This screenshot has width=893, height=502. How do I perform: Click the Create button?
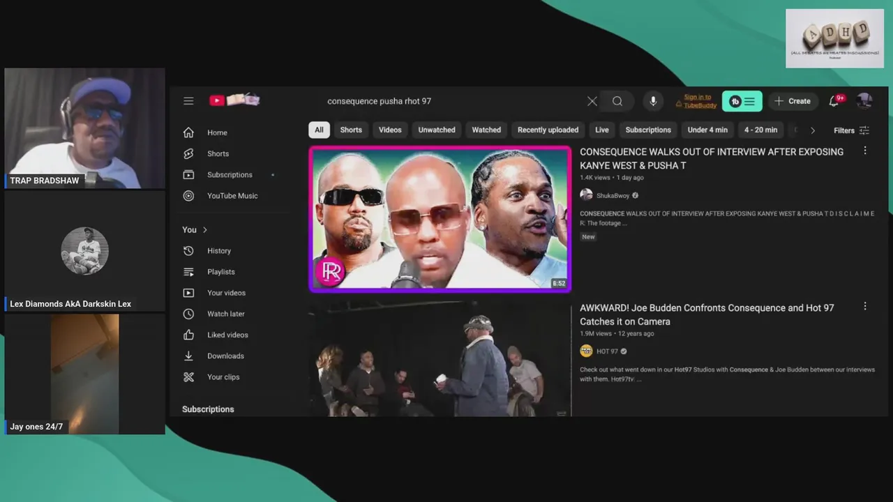point(793,101)
